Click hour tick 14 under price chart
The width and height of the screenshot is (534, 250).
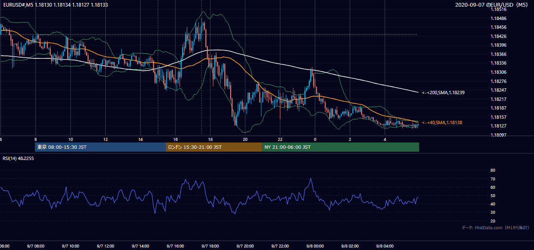[x=140, y=139]
